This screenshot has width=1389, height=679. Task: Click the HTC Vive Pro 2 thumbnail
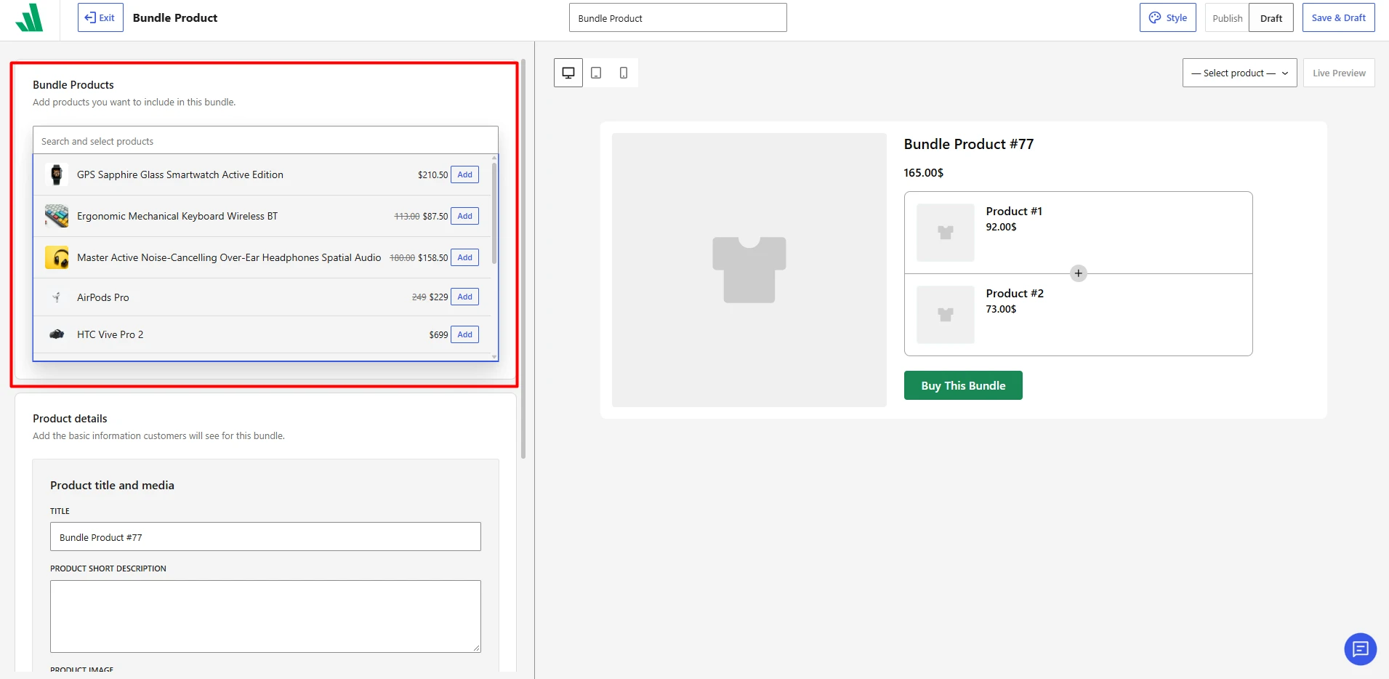(56, 334)
